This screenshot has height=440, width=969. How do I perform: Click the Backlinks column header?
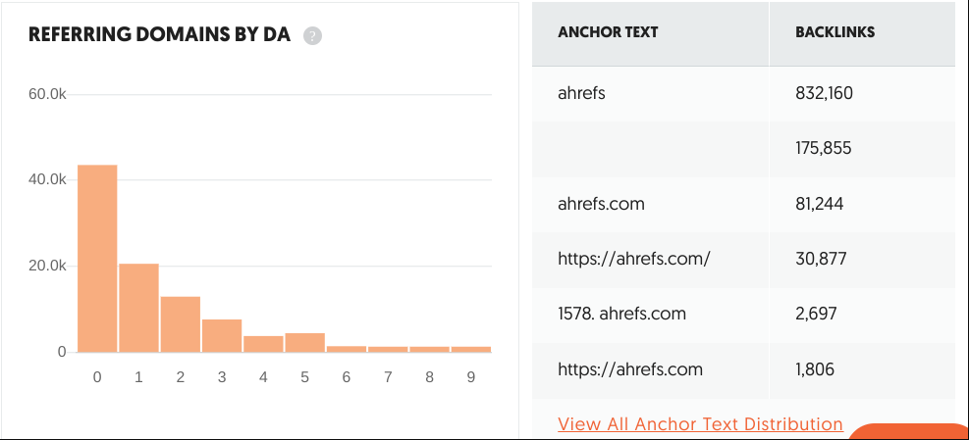(834, 32)
